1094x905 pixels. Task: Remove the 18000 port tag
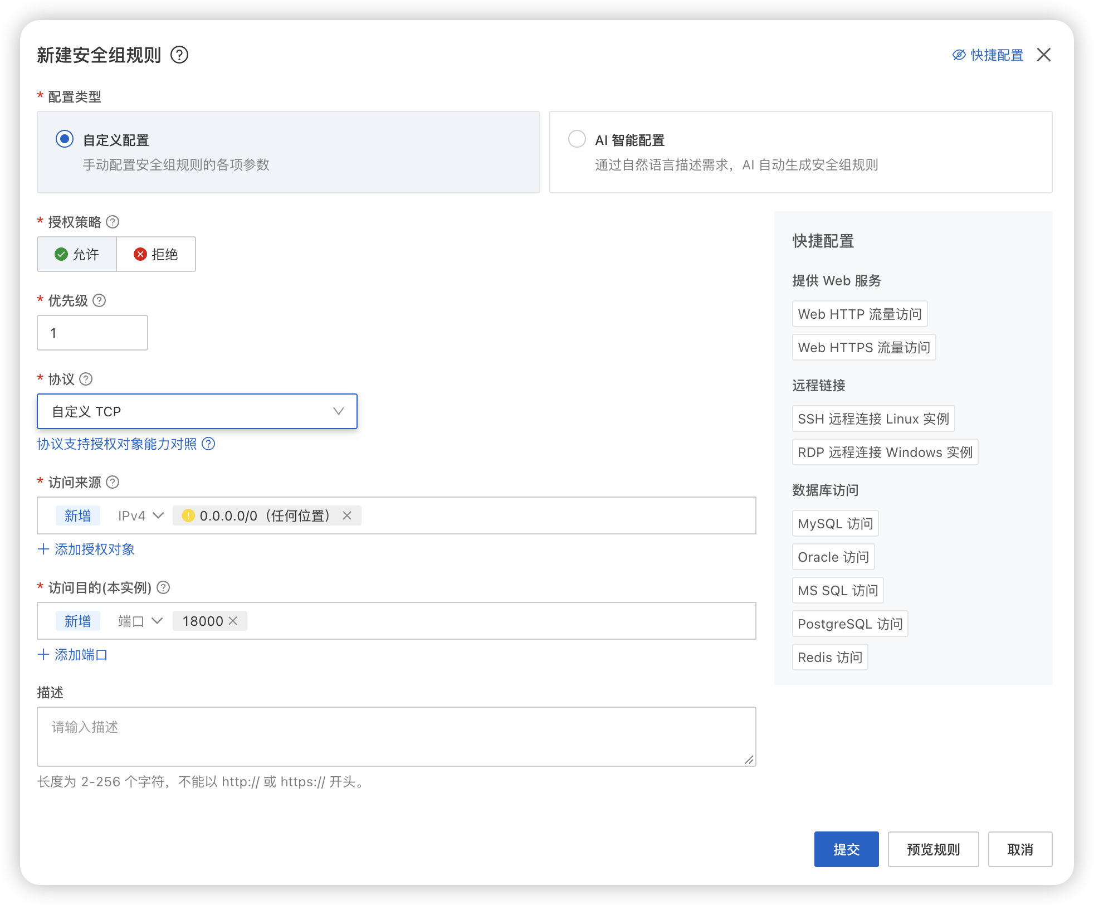(233, 621)
